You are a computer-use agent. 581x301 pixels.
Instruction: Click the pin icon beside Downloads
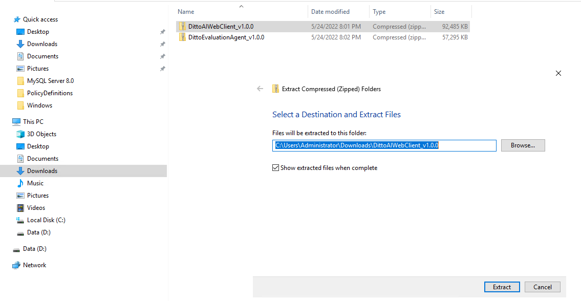tap(162, 44)
